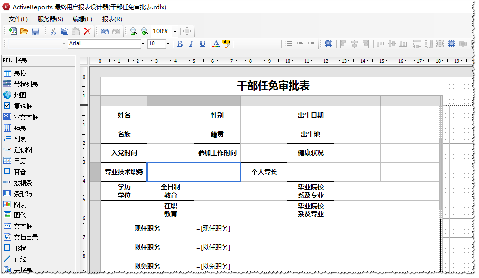Open the font size 10 dropdown

click(x=168, y=44)
